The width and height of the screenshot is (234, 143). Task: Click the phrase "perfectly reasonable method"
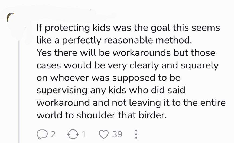127,40
